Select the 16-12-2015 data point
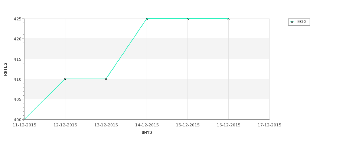Image resolution: width=362 pixels, height=159 pixels. pos(229,19)
